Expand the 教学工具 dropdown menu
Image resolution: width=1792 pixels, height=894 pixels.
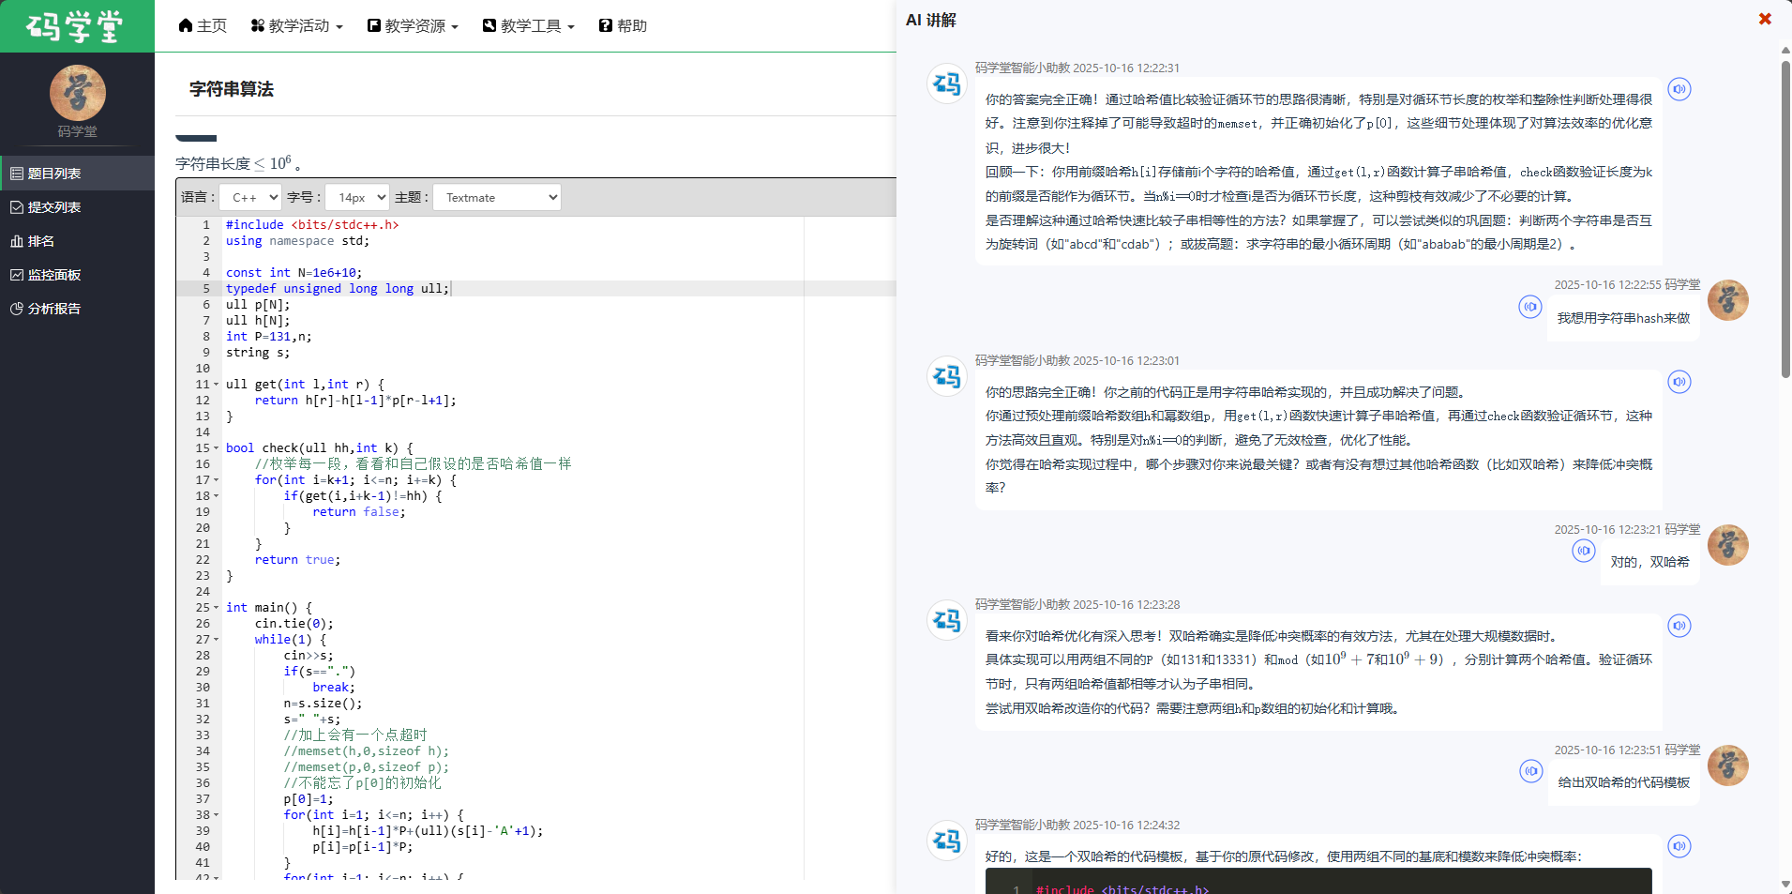529,26
